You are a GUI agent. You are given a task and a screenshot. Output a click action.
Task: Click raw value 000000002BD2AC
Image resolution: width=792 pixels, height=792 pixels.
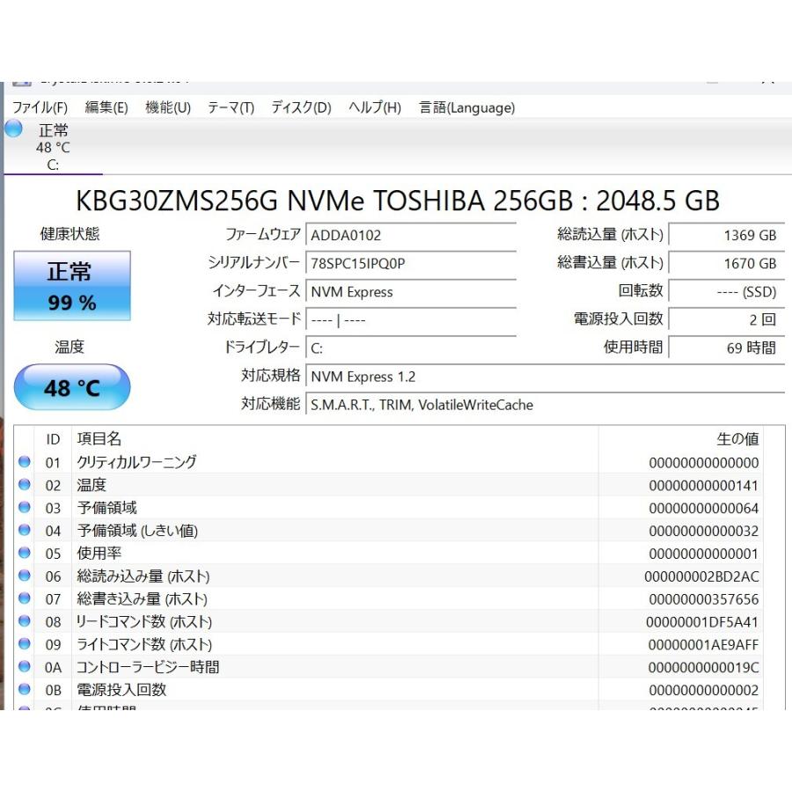701,576
